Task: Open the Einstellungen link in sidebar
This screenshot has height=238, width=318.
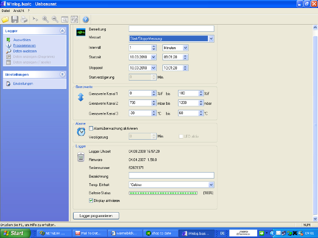Action: [23, 84]
